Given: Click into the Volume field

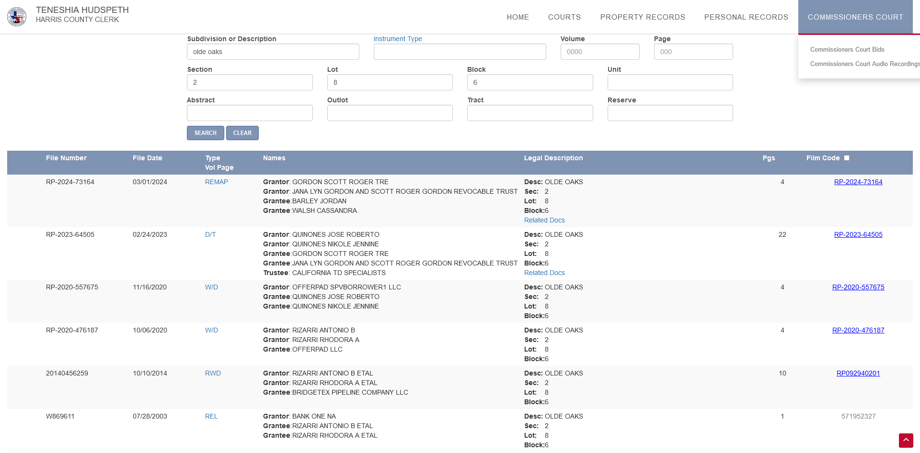Looking at the screenshot, I should (600, 52).
